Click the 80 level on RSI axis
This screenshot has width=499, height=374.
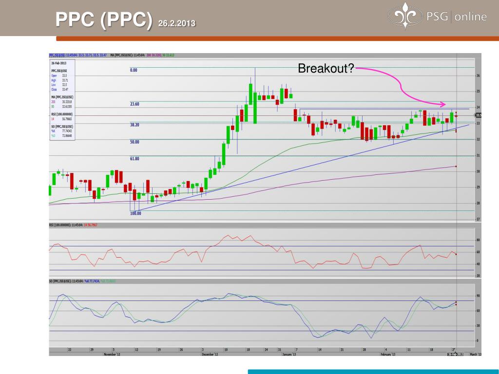(x=478, y=240)
